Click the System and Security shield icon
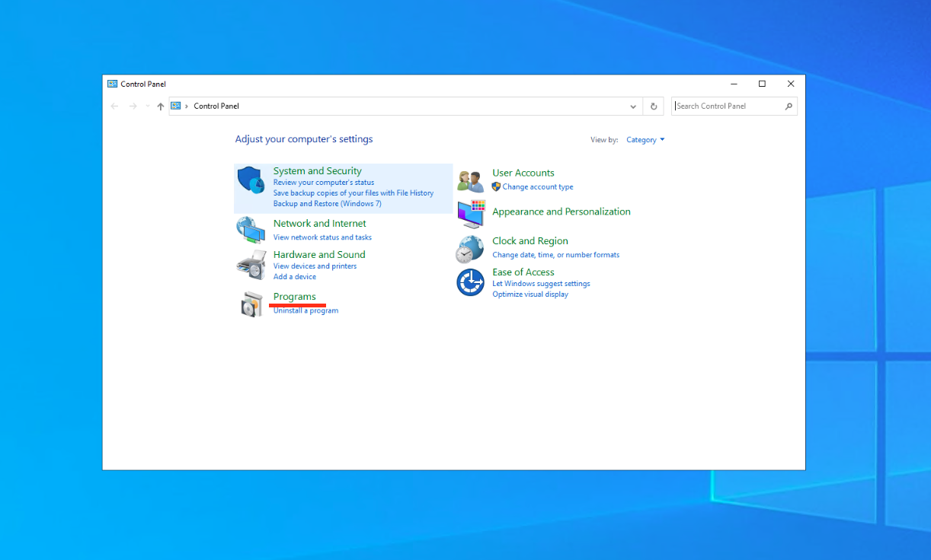 click(x=251, y=180)
